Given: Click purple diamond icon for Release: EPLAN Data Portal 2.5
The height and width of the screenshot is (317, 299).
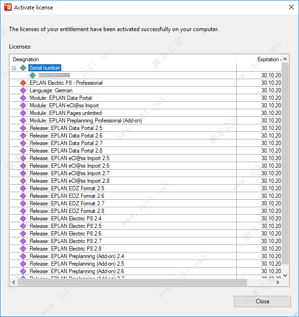Looking at the screenshot, I should 23,128.
